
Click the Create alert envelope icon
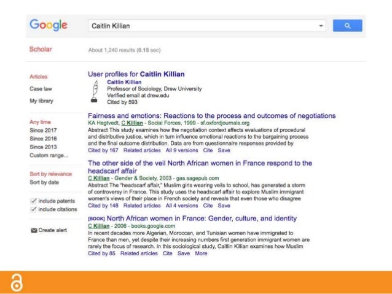pyautogui.click(x=34, y=230)
